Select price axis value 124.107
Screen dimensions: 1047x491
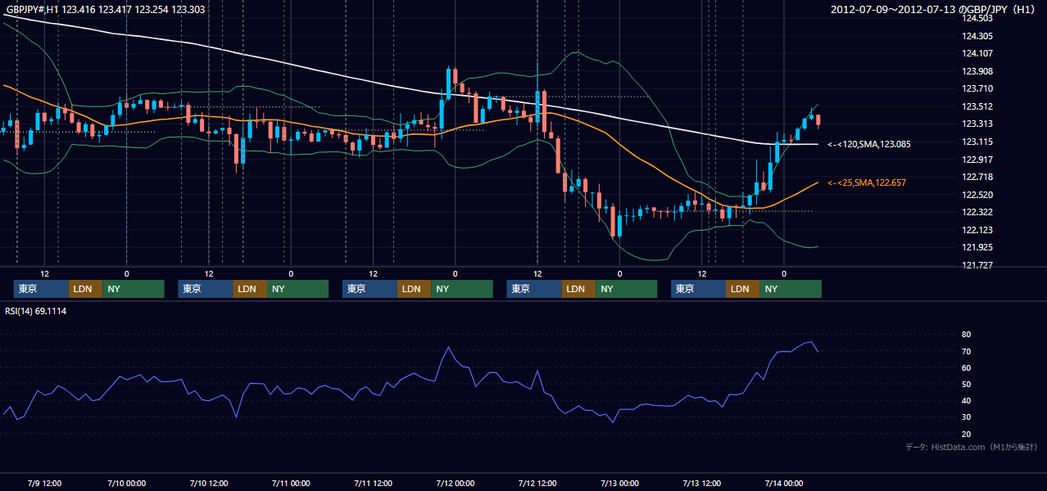(x=977, y=54)
